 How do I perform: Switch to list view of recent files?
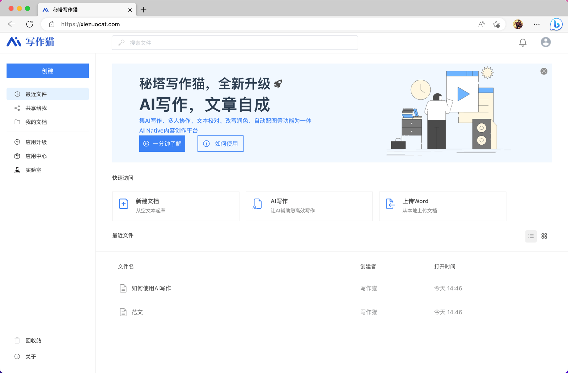point(531,236)
